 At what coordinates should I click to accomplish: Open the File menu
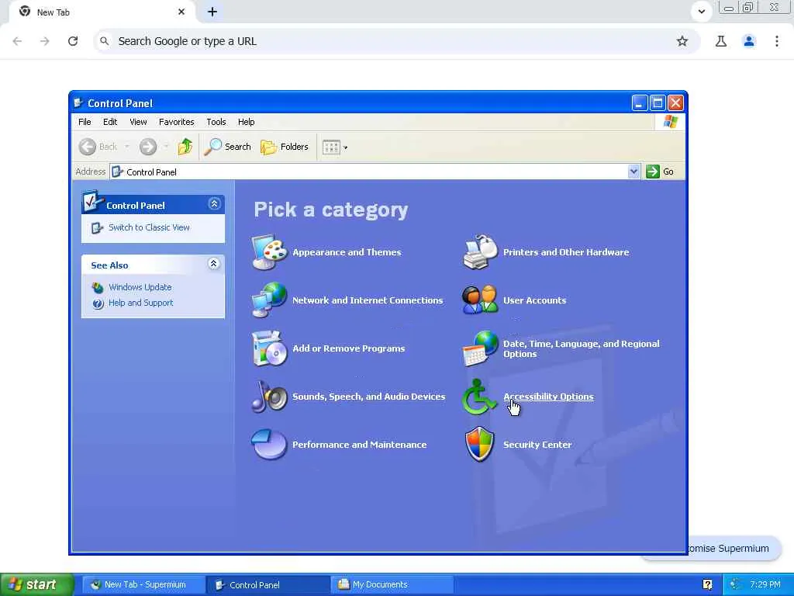85,122
